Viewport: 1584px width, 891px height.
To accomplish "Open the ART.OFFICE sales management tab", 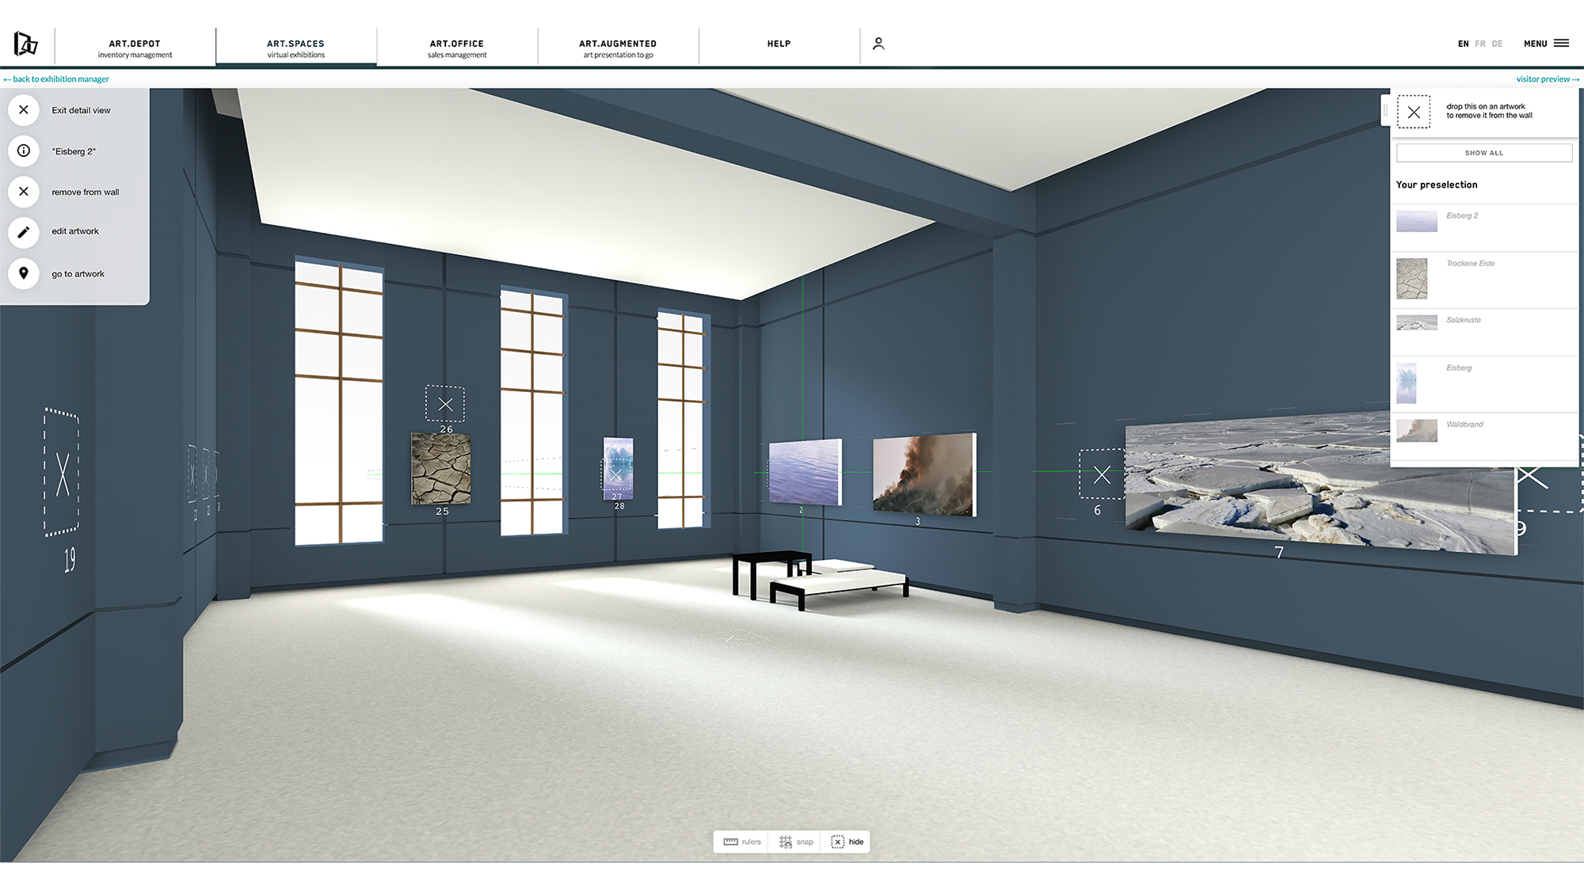I will 456,48.
